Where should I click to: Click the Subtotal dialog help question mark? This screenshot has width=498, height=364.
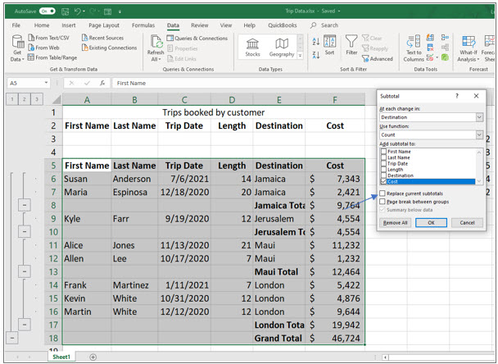(457, 96)
